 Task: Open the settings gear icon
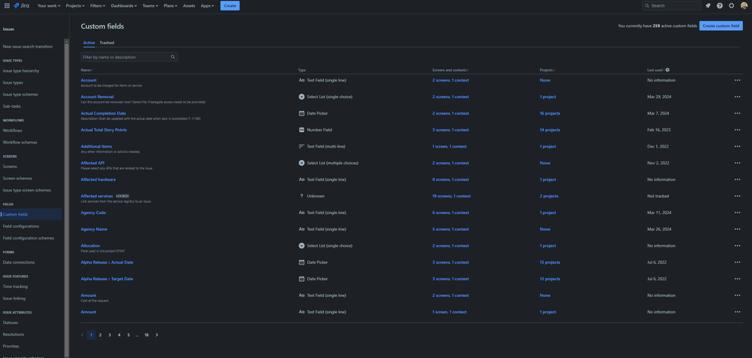[732, 6]
